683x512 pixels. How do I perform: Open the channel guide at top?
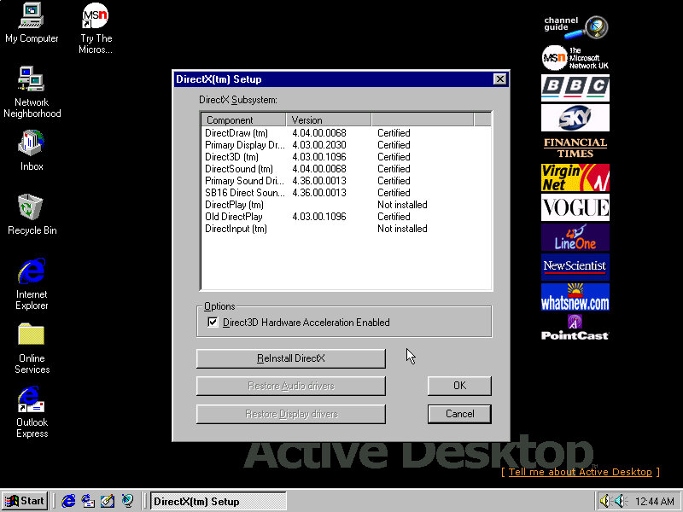click(575, 26)
